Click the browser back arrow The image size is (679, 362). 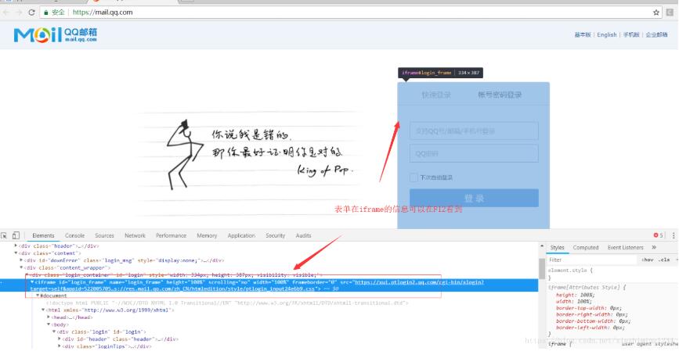pyautogui.click(x=6, y=13)
